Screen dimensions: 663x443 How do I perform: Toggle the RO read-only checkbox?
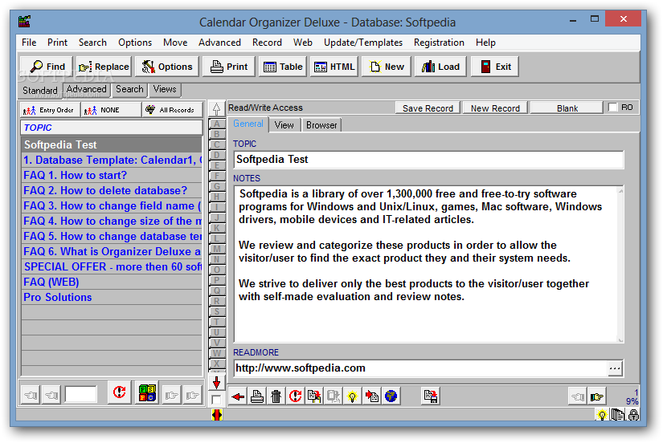[612, 108]
